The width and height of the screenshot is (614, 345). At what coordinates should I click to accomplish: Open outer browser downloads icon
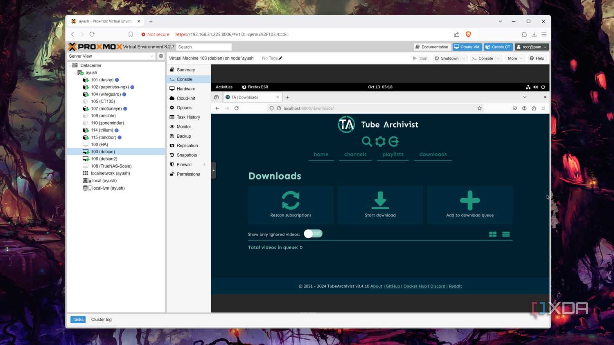534,34
